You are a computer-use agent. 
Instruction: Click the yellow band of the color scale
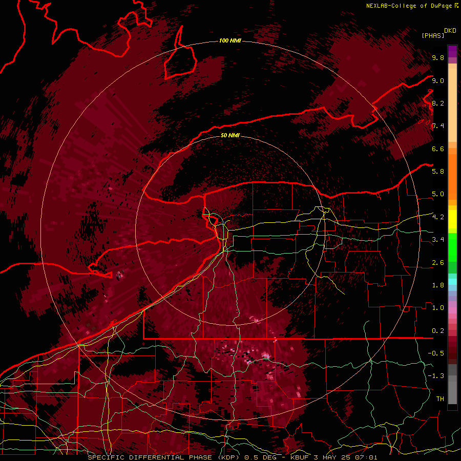(x=452, y=219)
